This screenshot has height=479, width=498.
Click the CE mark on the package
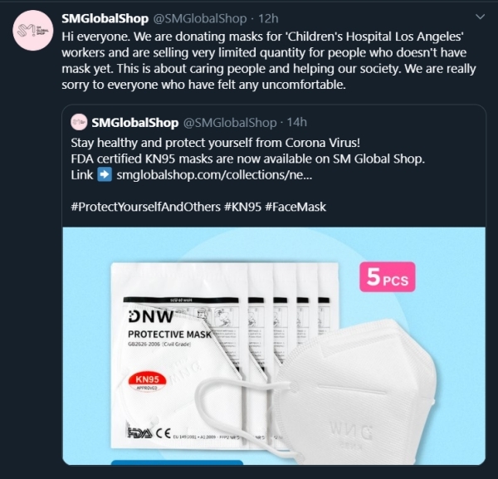point(165,432)
